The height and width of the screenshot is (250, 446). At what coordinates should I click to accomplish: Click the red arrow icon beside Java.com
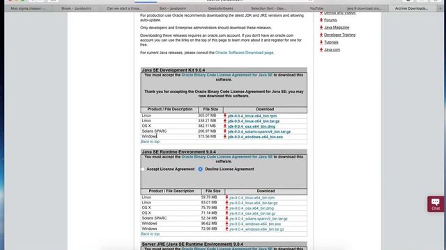tap(321, 49)
